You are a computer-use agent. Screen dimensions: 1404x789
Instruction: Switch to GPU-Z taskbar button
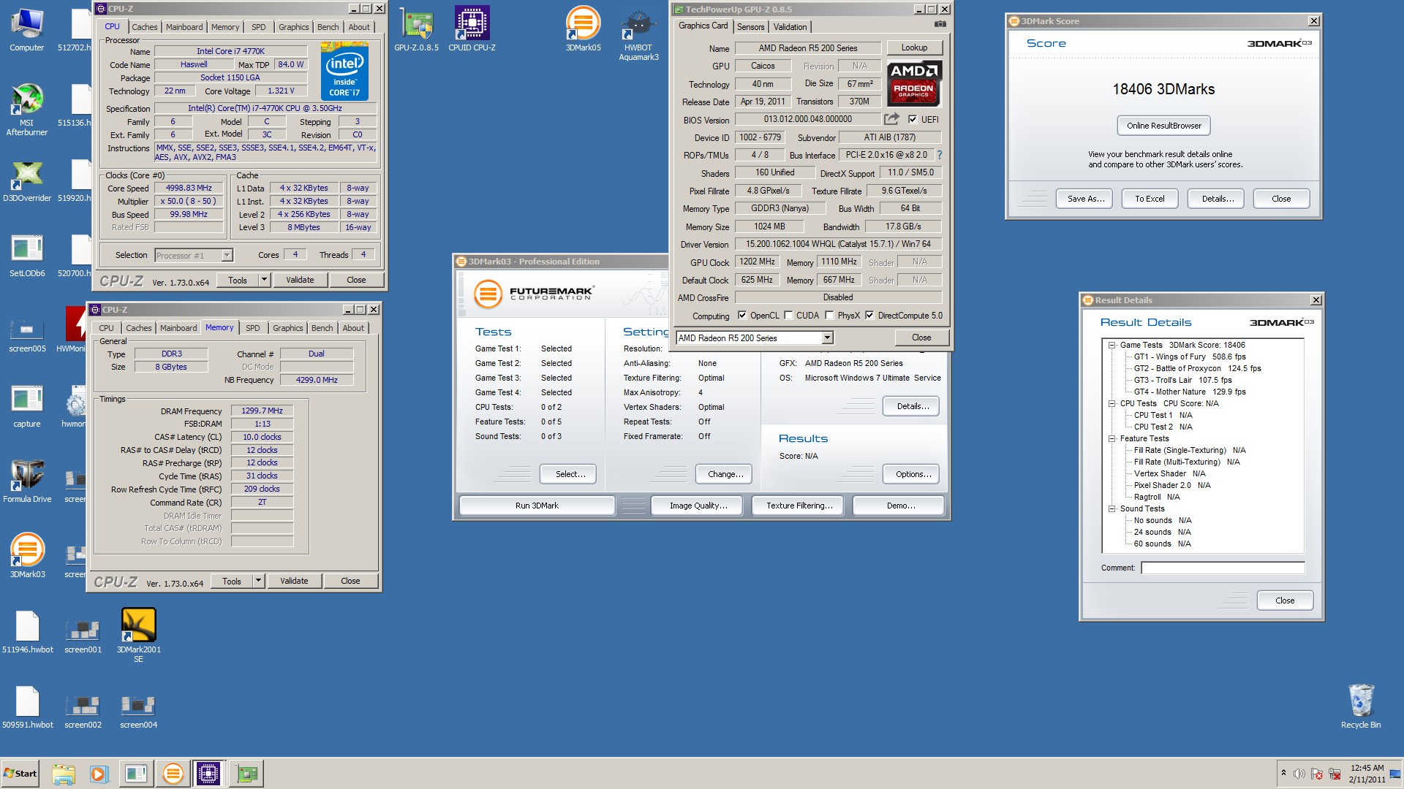(x=246, y=774)
